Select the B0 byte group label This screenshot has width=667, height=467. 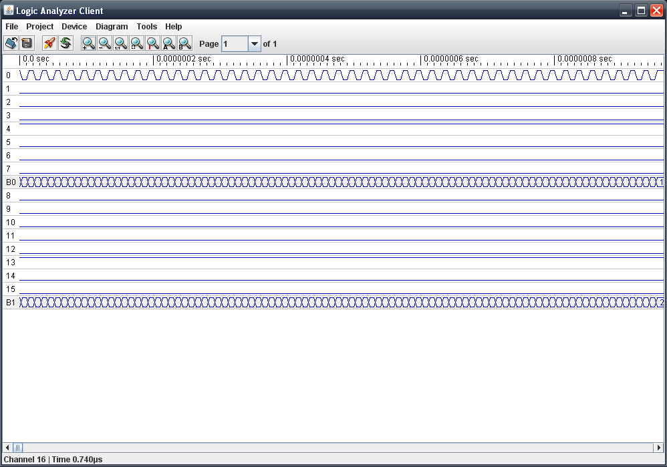click(11, 182)
